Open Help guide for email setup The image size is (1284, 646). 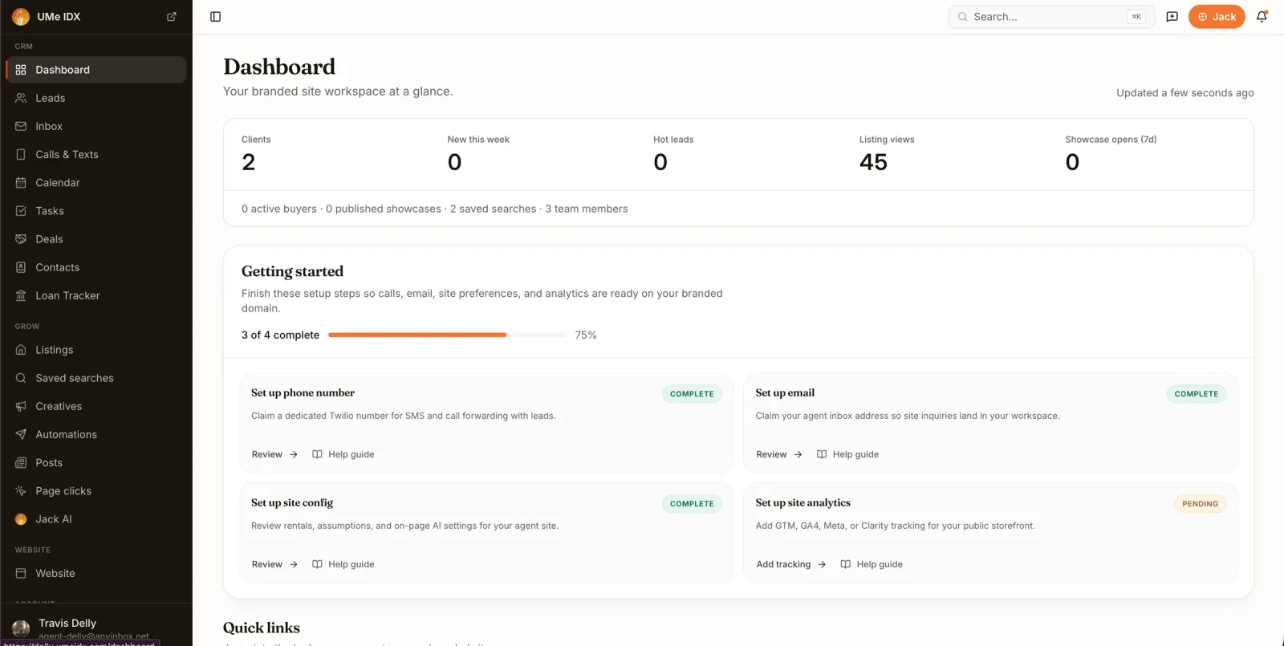pyautogui.click(x=847, y=454)
